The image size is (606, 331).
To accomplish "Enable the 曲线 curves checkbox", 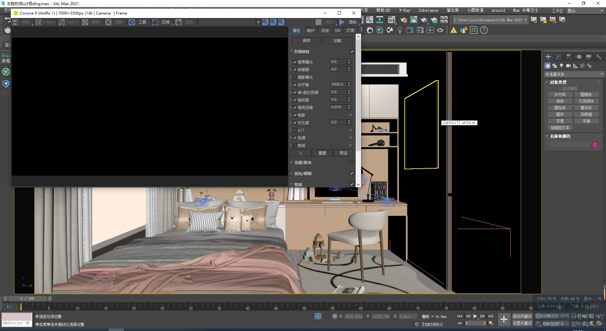I will [x=295, y=145].
